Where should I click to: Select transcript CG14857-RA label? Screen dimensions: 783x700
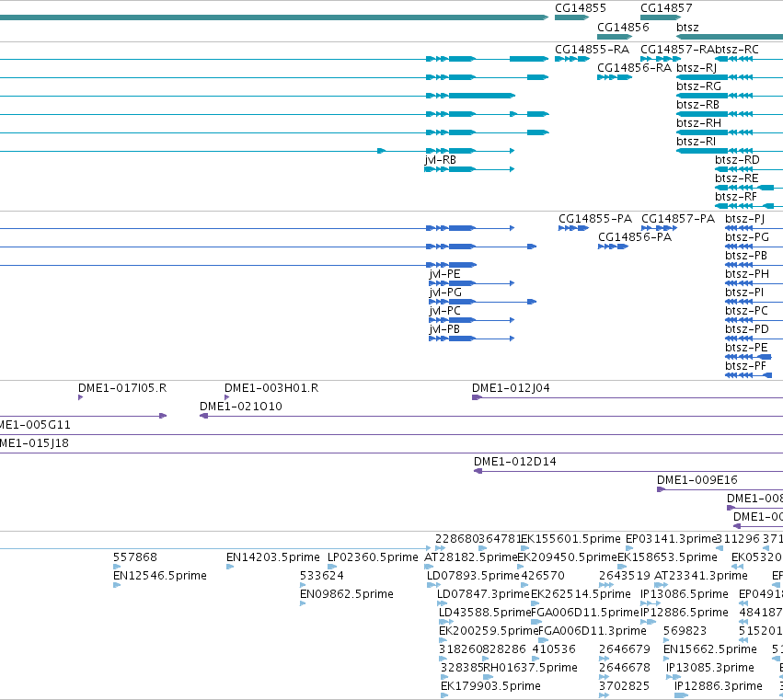(677, 50)
